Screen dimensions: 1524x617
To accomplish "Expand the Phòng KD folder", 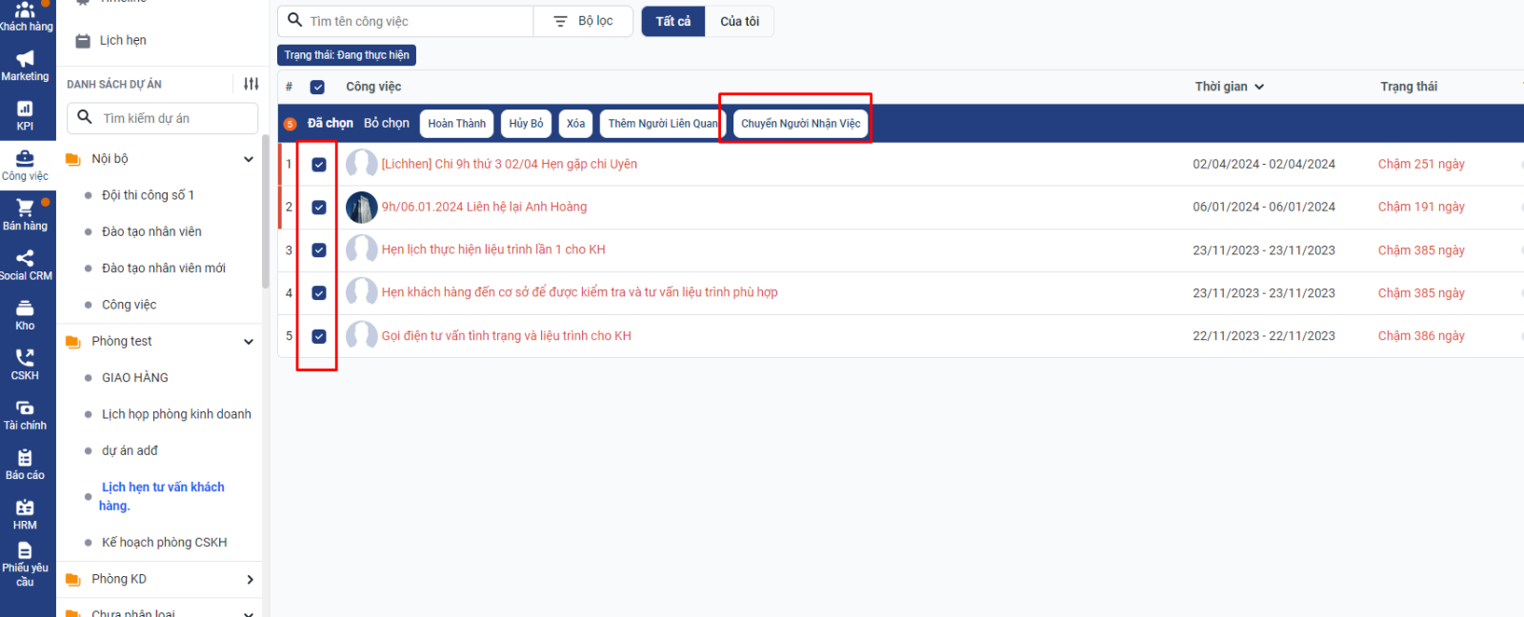I will tap(250, 579).
